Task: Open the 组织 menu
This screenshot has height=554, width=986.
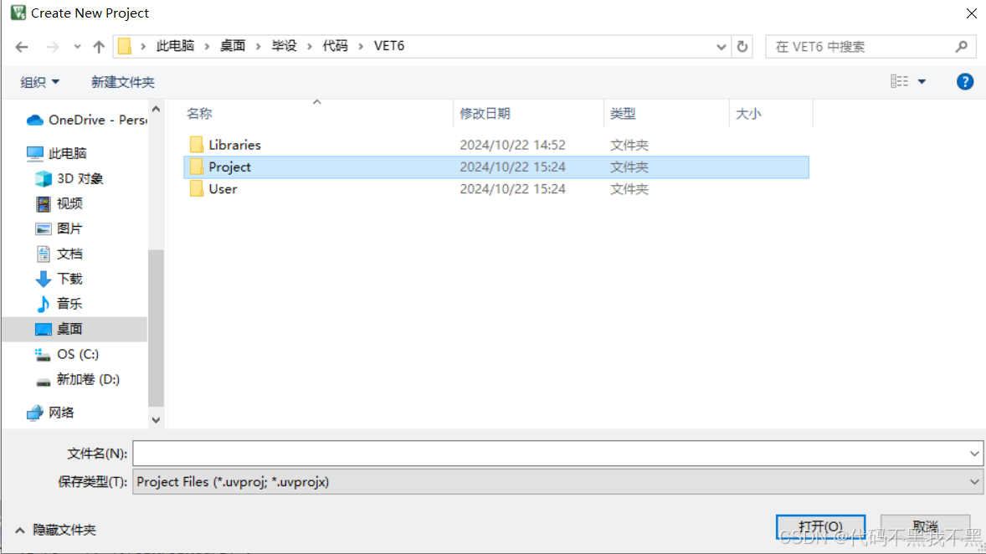Action: (39, 82)
